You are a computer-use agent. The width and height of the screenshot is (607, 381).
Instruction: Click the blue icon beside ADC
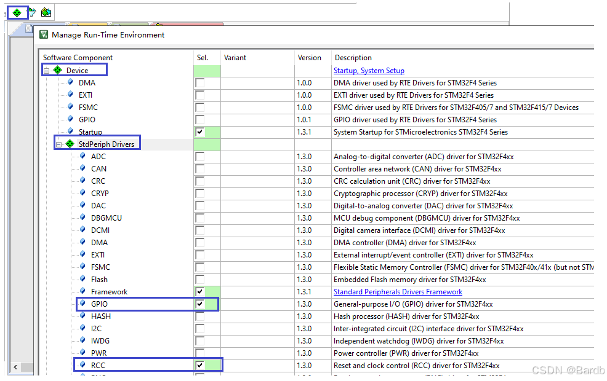pyautogui.click(x=82, y=155)
